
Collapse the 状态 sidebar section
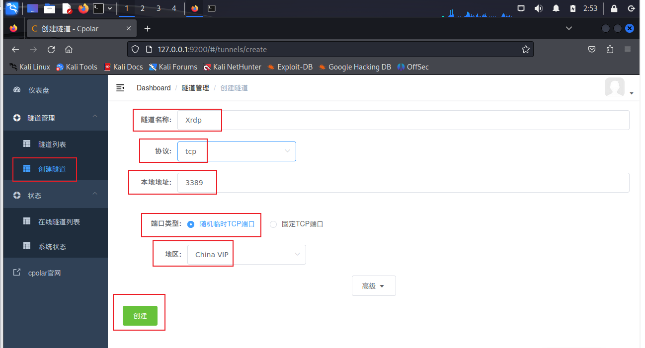55,196
